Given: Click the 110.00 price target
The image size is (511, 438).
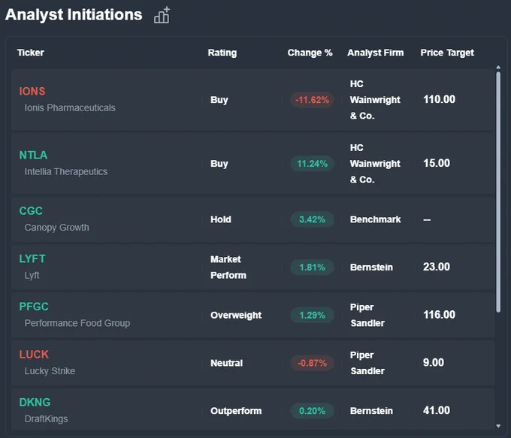Looking at the screenshot, I should 440,99.
